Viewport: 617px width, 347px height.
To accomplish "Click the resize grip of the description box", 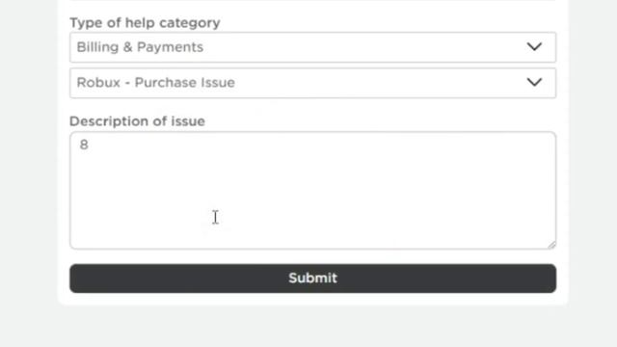I will 551,245.
